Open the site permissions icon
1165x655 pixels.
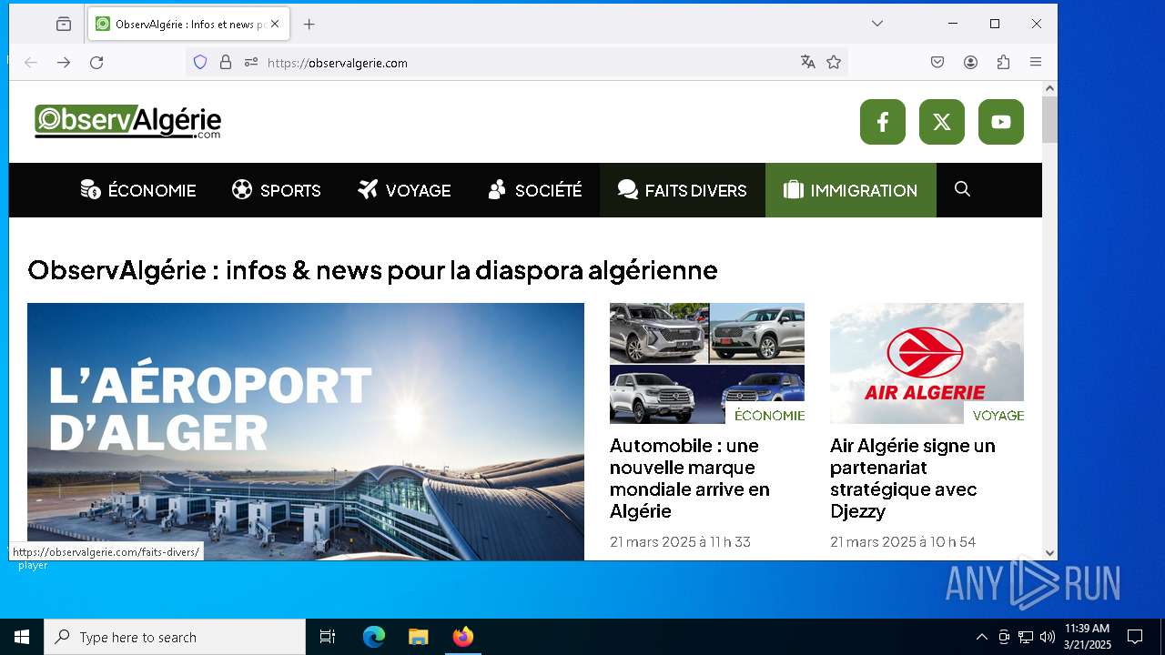[x=251, y=63]
